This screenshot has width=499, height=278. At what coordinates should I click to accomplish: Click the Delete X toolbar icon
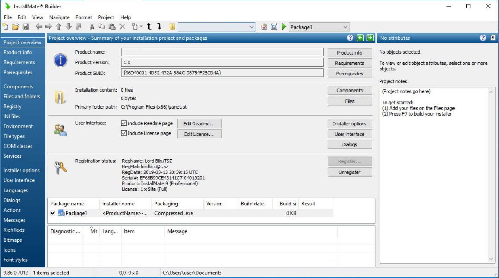122,27
